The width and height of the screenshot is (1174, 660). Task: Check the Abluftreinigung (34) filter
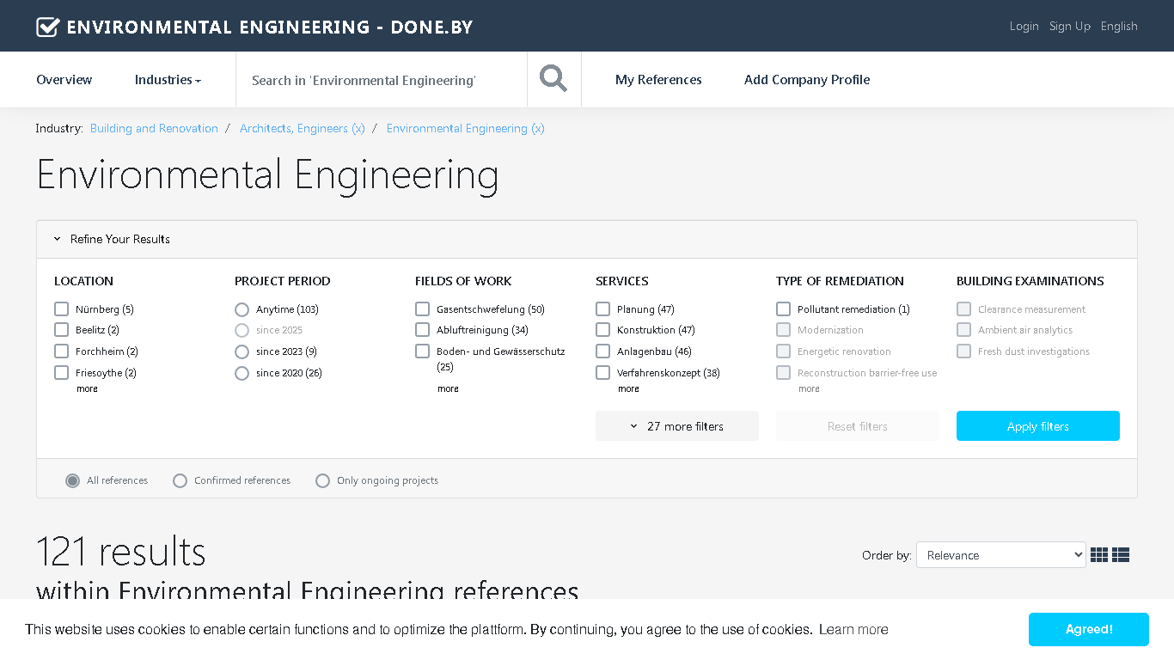[x=422, y=330]
